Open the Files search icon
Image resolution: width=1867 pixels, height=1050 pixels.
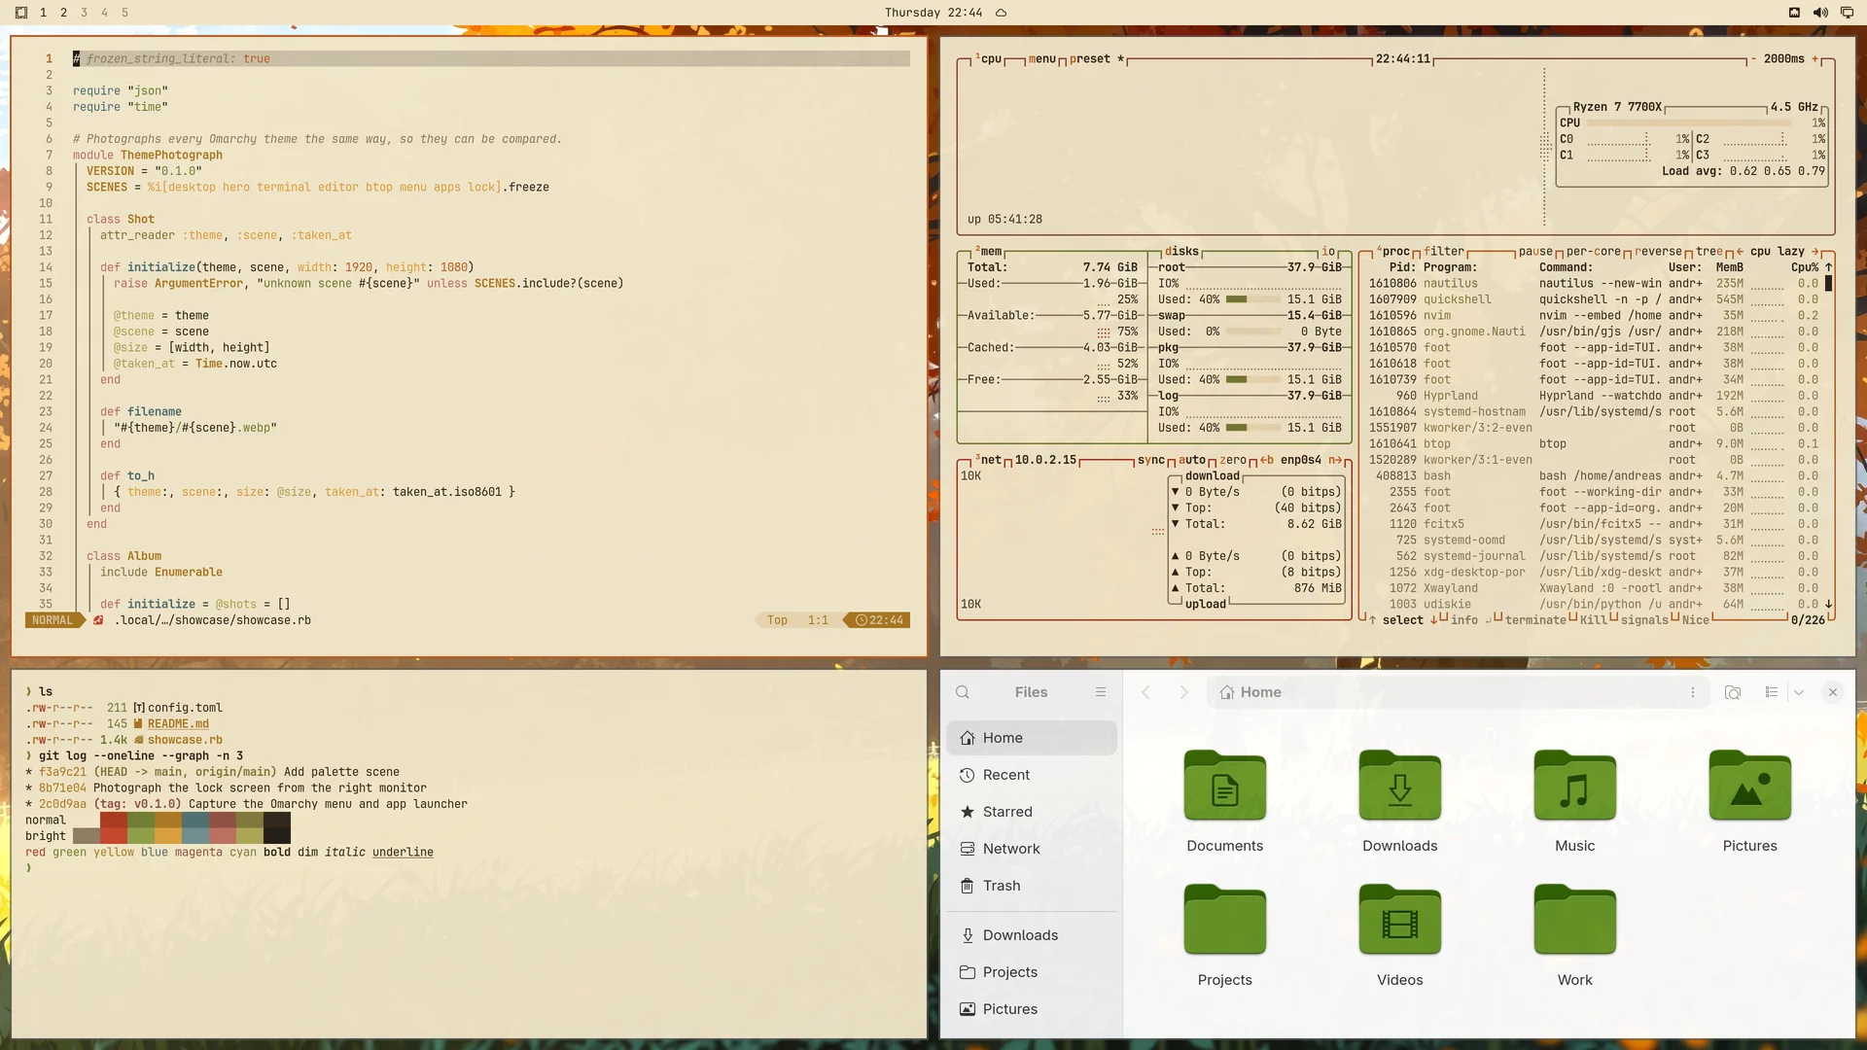tap(963, 692)
